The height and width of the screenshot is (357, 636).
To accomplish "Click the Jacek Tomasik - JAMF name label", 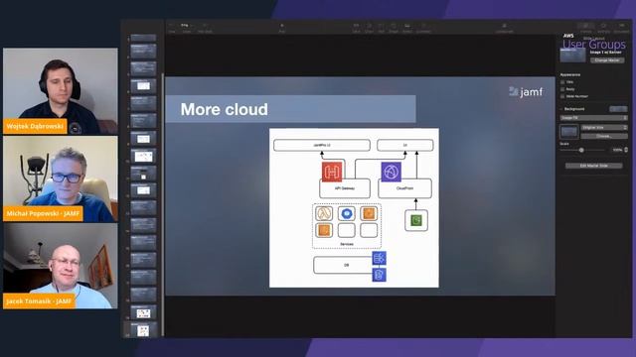I will pyautogui.click(x=39, y=301).
